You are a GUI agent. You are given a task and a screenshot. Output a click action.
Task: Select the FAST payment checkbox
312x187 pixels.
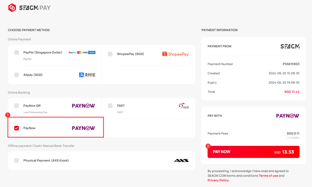pyautogui.click(x=110, y=106)
